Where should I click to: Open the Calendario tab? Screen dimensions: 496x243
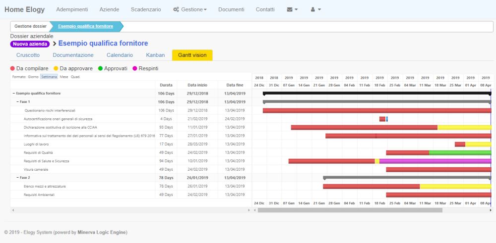click(x=120, y=55)
